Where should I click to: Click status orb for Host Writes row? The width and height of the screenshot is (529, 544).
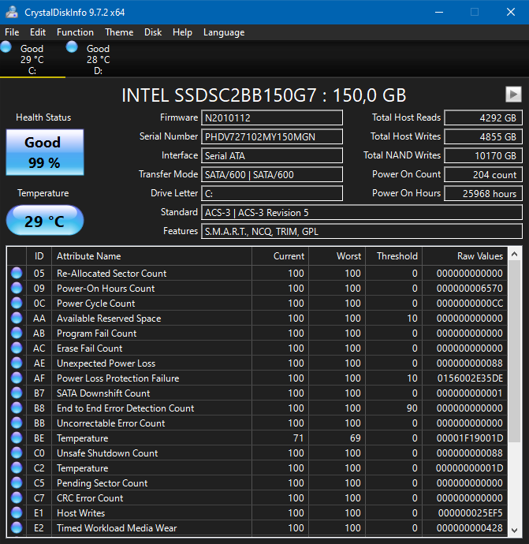point(17,512)
